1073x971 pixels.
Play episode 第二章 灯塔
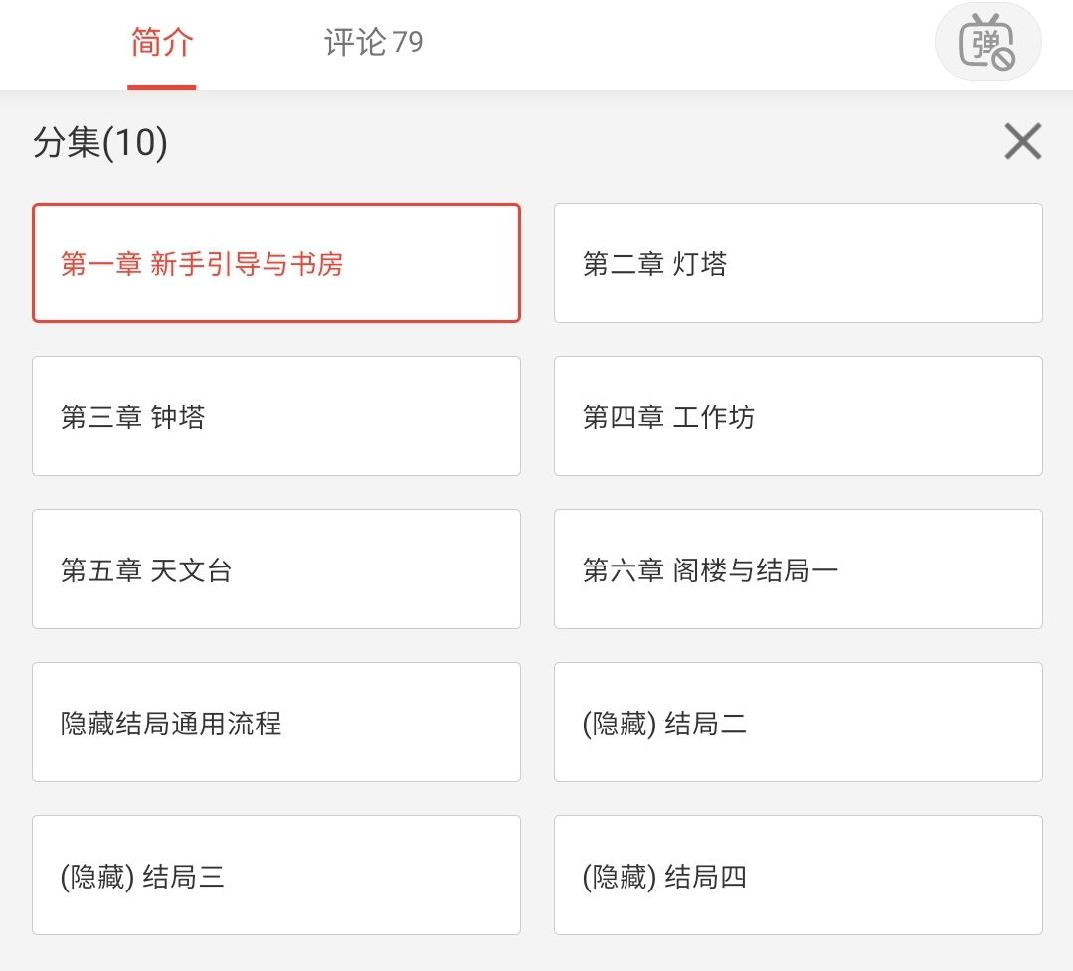click(798, 263)
